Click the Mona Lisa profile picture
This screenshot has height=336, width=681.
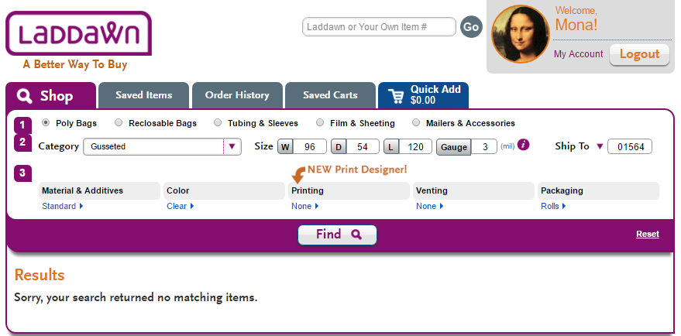click(521, 34)
